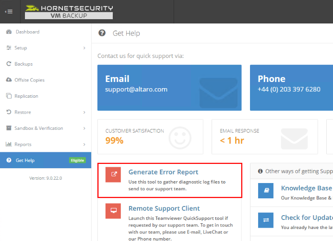Click the Phone +44 (0) 203 397 6280 card
Image resolution: width=333 pixels, height=241 pixels.
tap(291, 88)
